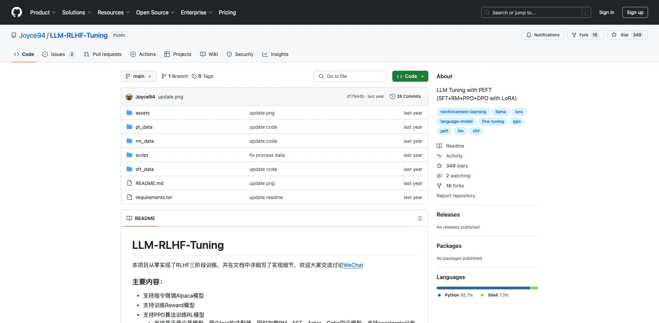Open the Security tab
The width and height of the screenshot is (659, 323).
[x=240, y=54]
